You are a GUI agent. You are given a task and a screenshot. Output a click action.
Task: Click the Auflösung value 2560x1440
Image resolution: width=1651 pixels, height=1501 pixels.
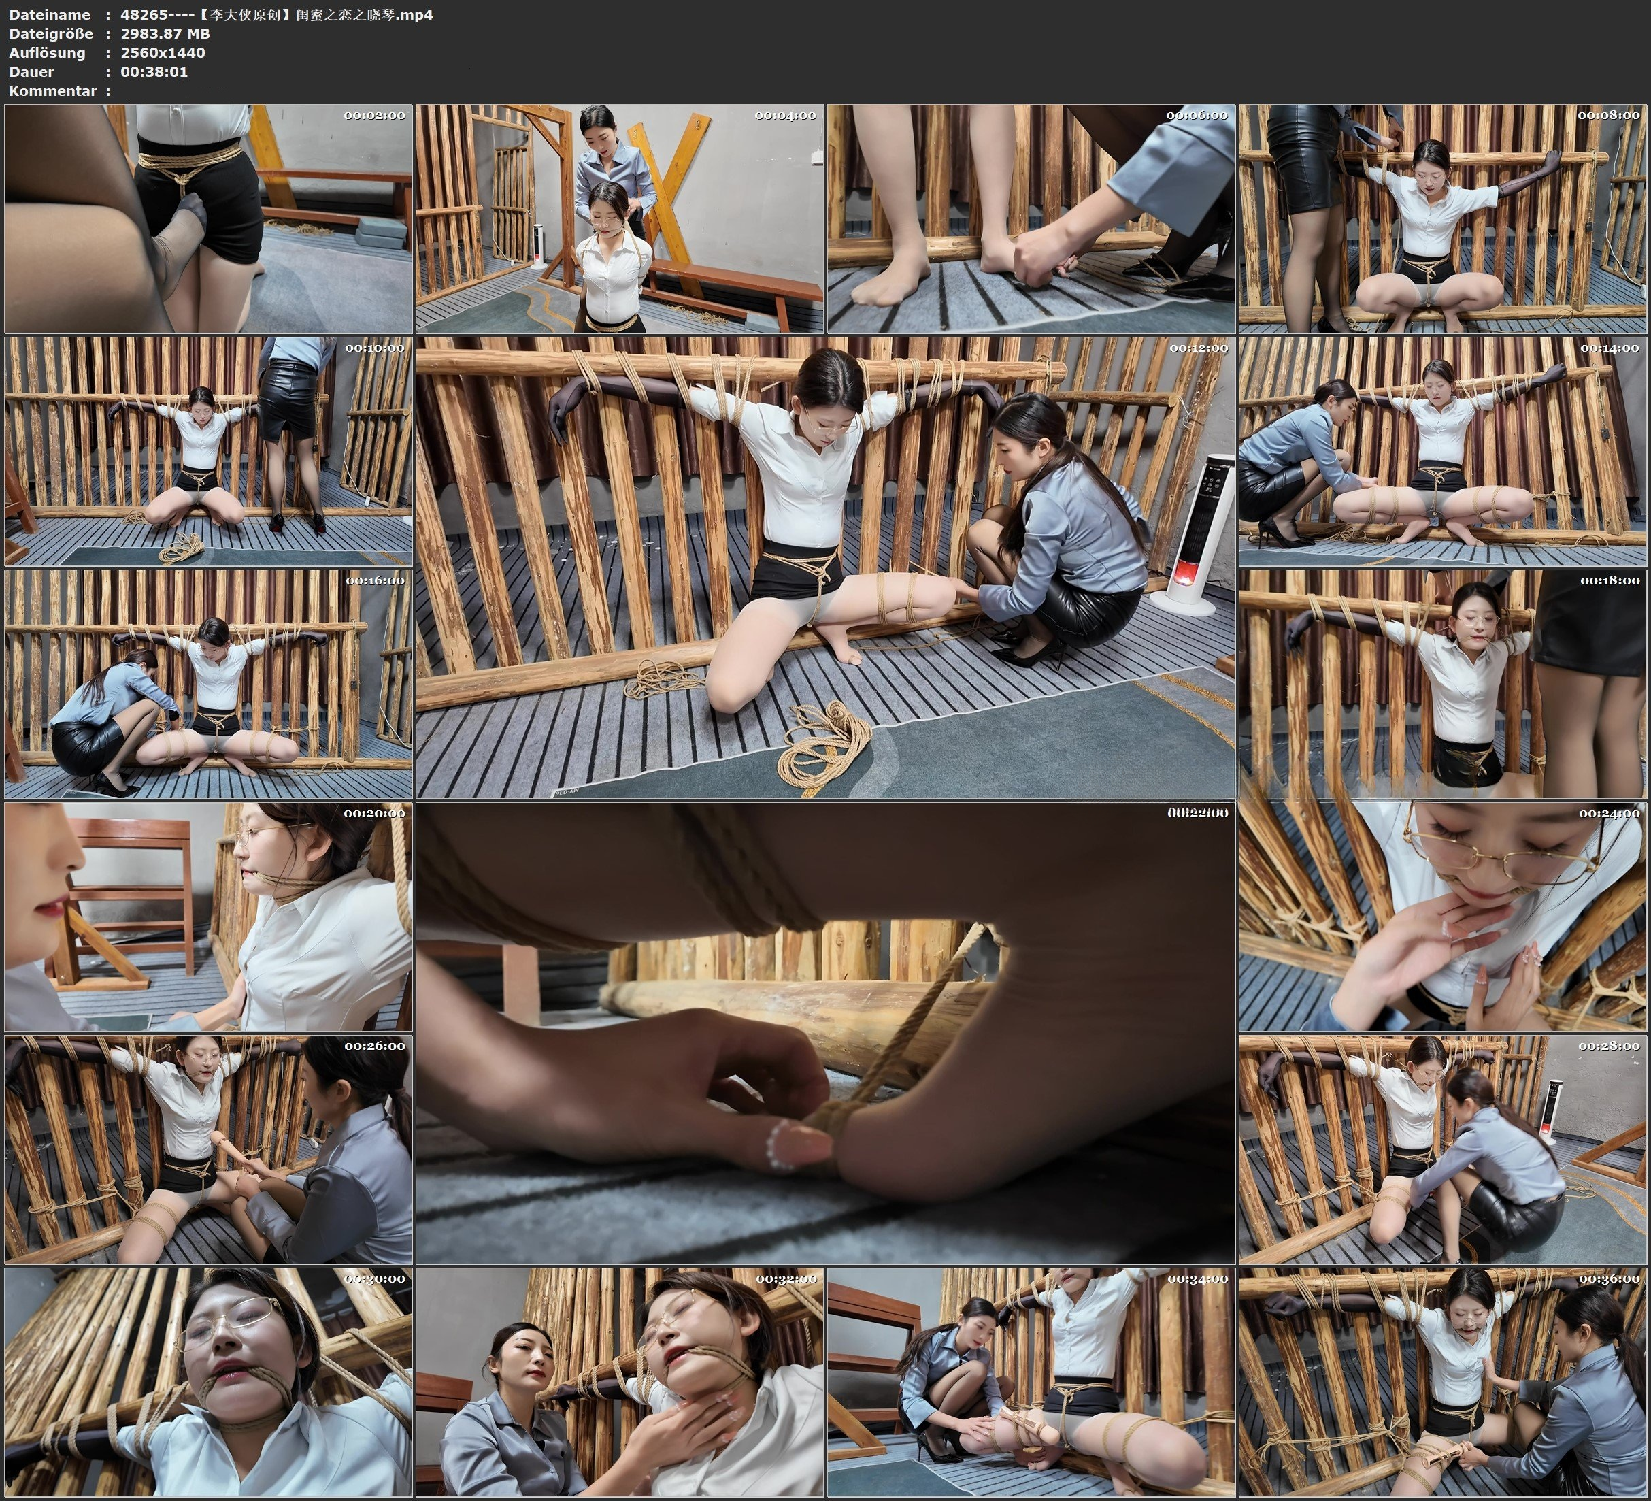[x=162, y=52]
